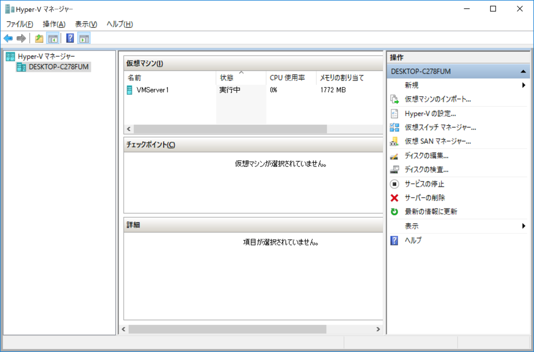The image size is (534, 352).
Task: Click 仮想マシンのインポート... action
Action: pyautogui.click(x=438, y=100)
